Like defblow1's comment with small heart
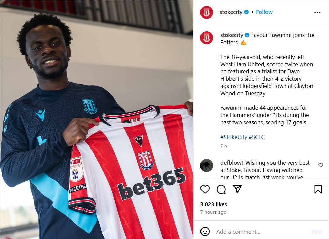The image size is (329, 239). pos(320,165)
